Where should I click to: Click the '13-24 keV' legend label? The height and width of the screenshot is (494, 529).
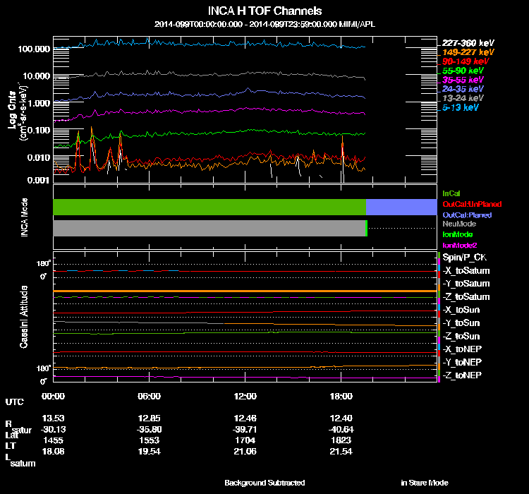(463, 98)
